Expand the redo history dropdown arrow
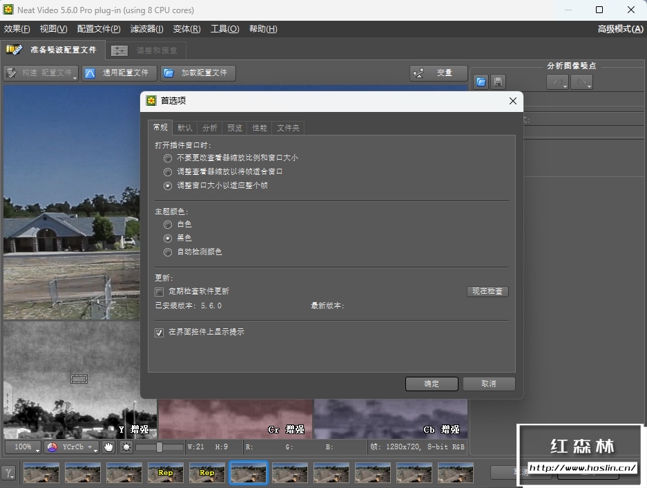The width and height of the screenshot is (647, 488). 589,86
